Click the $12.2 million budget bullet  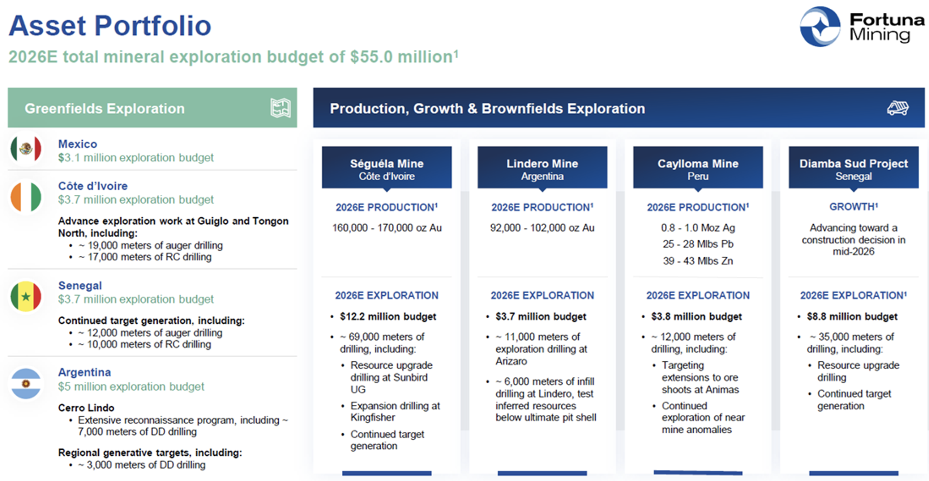coord(388,317)
